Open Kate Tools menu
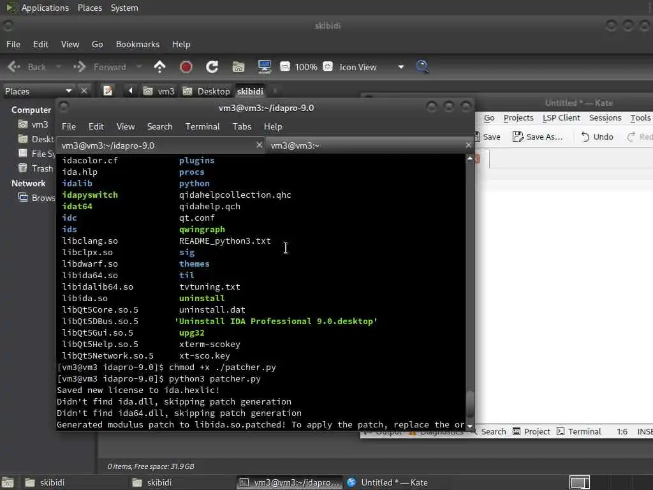 pos(640,117)
